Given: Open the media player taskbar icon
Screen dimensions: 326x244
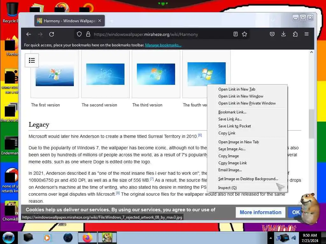Looking at the screenshot, I should 47,238.
